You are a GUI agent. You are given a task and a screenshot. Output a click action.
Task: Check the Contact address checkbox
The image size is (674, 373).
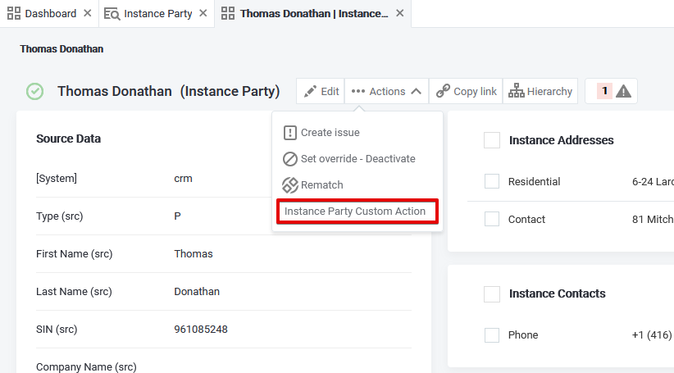tap(492, 220)
